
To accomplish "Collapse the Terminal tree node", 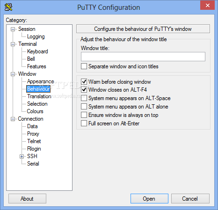I will [13, 44].
